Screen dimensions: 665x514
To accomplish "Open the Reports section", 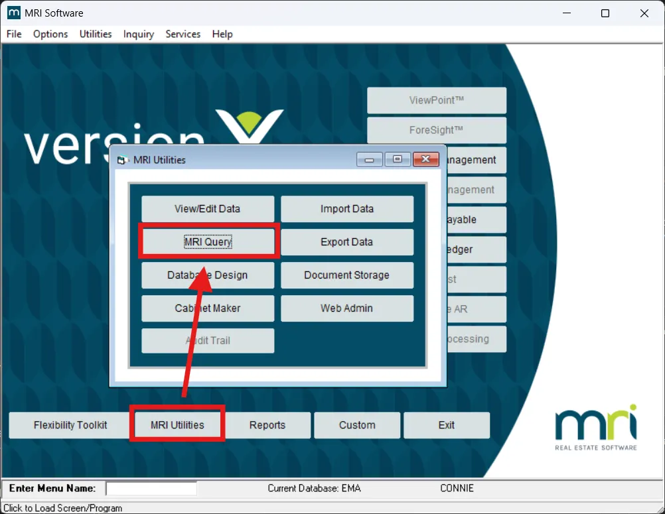I will click(267, 425).
